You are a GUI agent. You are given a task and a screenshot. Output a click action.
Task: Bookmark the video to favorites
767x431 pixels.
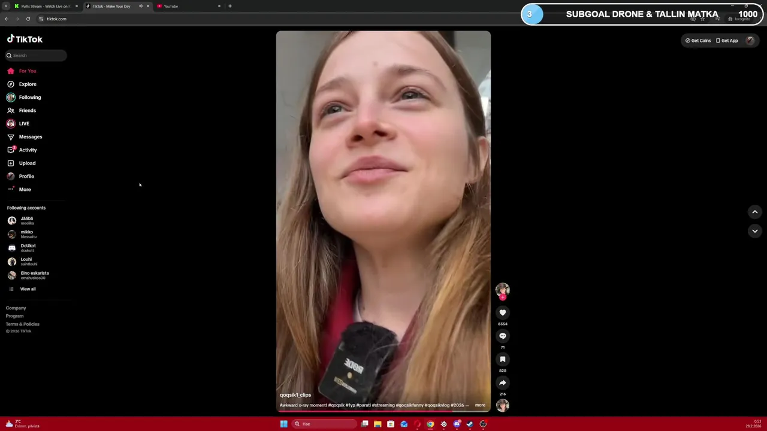pos(503,359)
